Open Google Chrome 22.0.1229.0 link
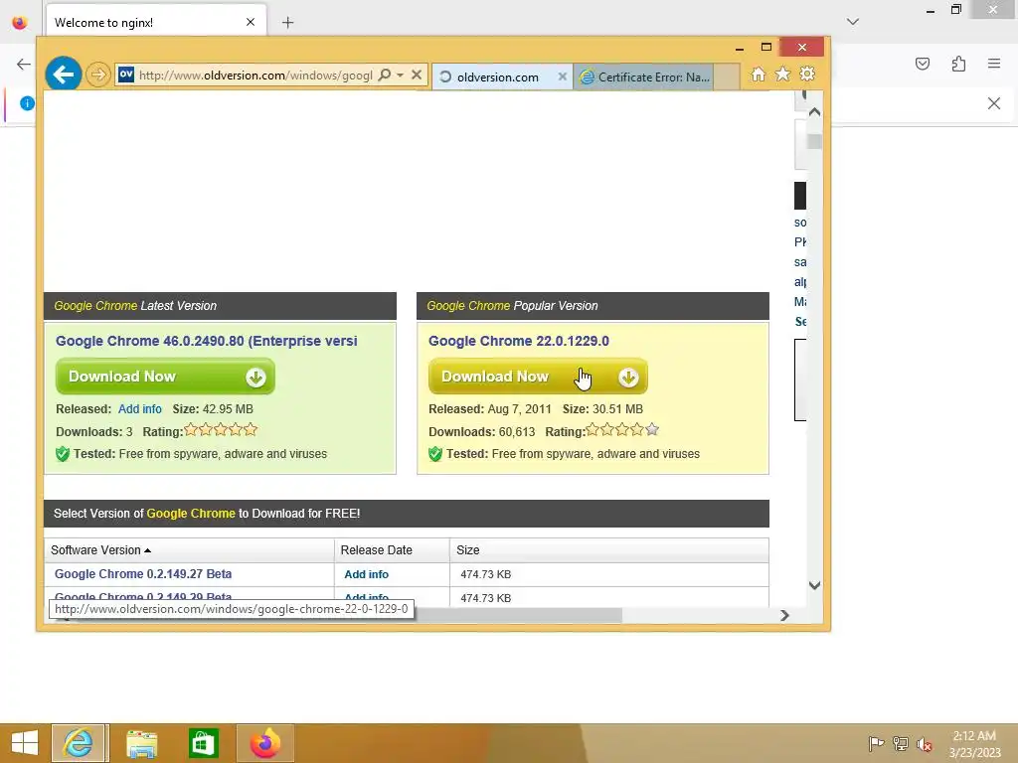The width and height of the screenshot is (1018, 763). point(519,342)
